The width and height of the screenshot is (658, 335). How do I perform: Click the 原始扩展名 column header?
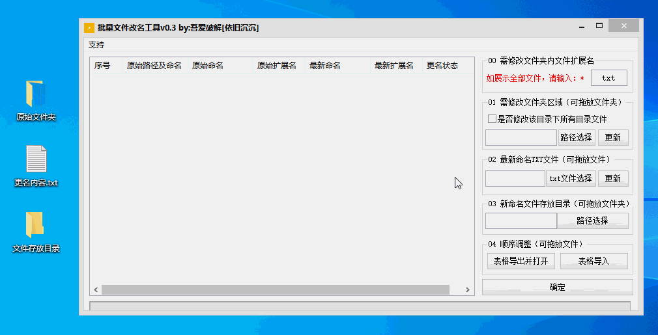click(279, 66)
